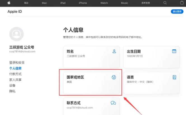Open the 设备 sidebar item
Image resolution: width=186 pixels, height=115 pixels.
pyautogui.click(x=12, y=85)
